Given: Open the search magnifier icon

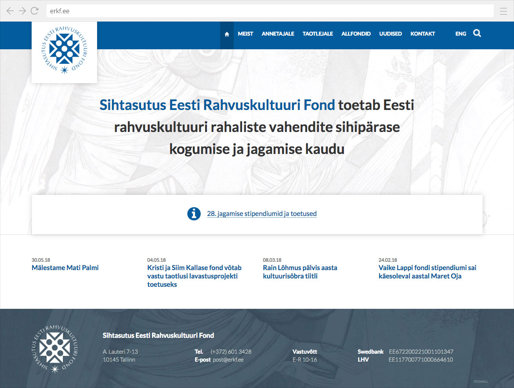Looking at the screenshot, I should [477, 33].
